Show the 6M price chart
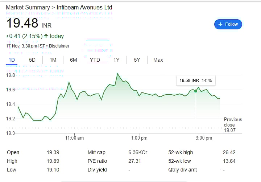Image resolution: width=261 pixels, height=182 pixels. tap(74, 60)
